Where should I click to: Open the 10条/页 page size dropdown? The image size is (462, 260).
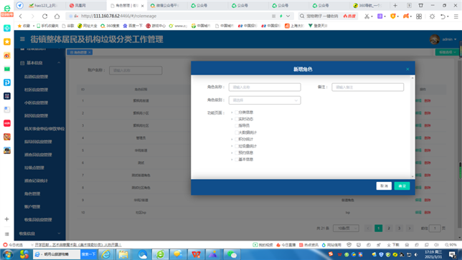[x=346, y=228]
